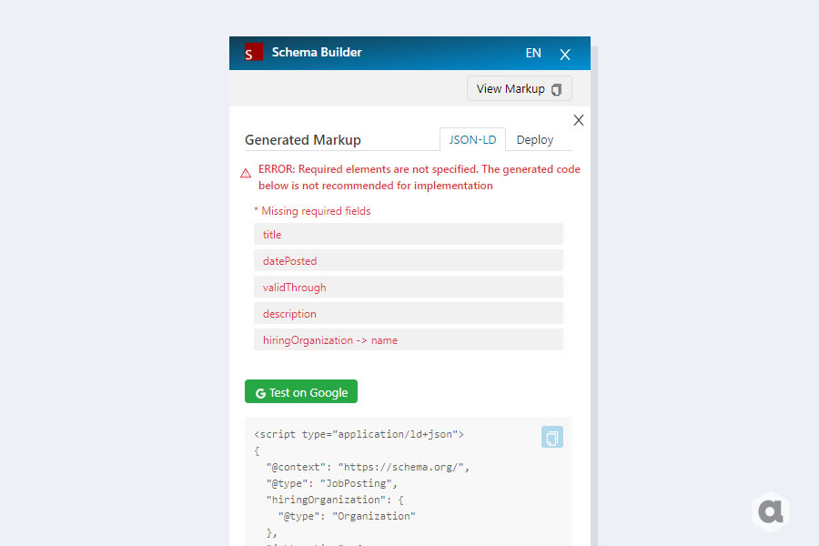Click the 'Schema Builder' title text
819x546 pixels.
pyautogui.click(x=317, y=52)
